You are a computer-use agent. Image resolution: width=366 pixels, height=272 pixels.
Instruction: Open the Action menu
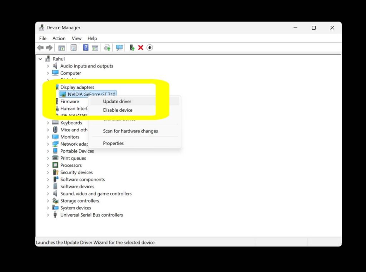[x=59, y=38]
